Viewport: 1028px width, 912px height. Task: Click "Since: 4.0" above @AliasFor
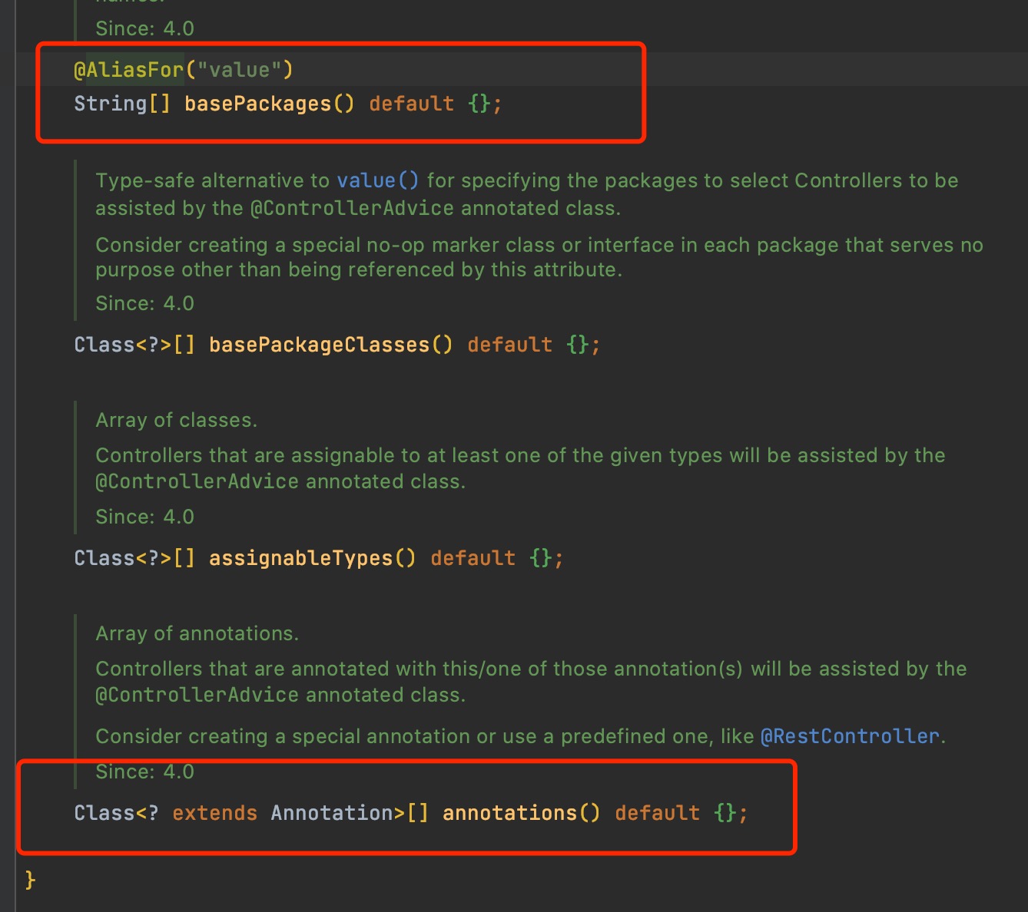coord(144,28)
